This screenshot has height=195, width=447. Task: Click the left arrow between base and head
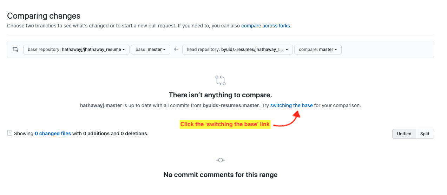(x=176, y=50)
